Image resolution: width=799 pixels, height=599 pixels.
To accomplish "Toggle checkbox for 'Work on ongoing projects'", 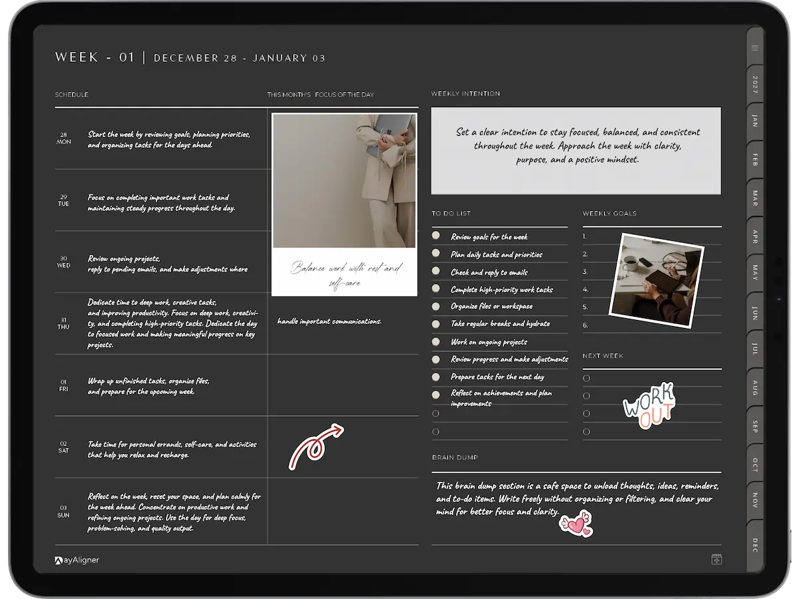I will tap(436, 341).
